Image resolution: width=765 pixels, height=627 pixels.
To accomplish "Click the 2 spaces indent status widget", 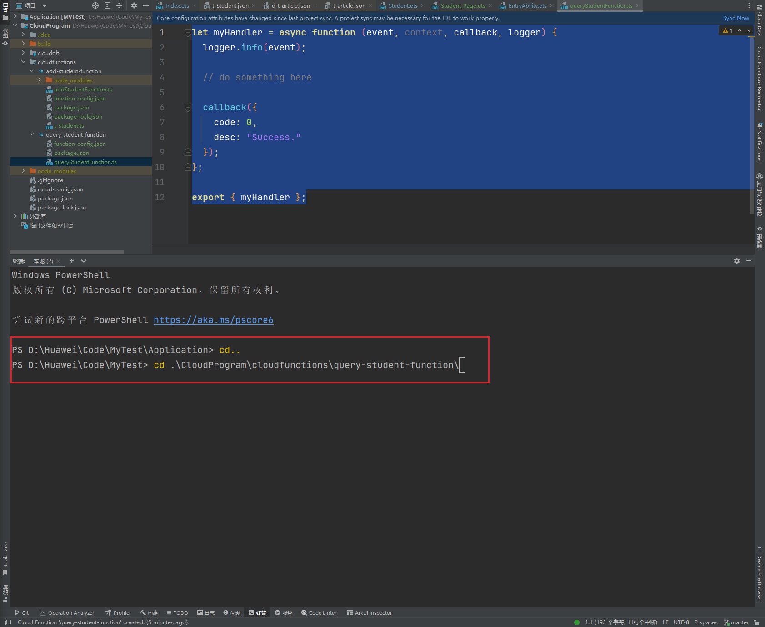I will point(706,622).
